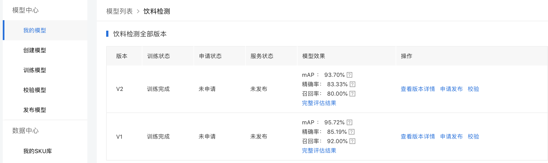
Task: Click help icon beside V1 召回率 92.00%
Action: [353, 141]
